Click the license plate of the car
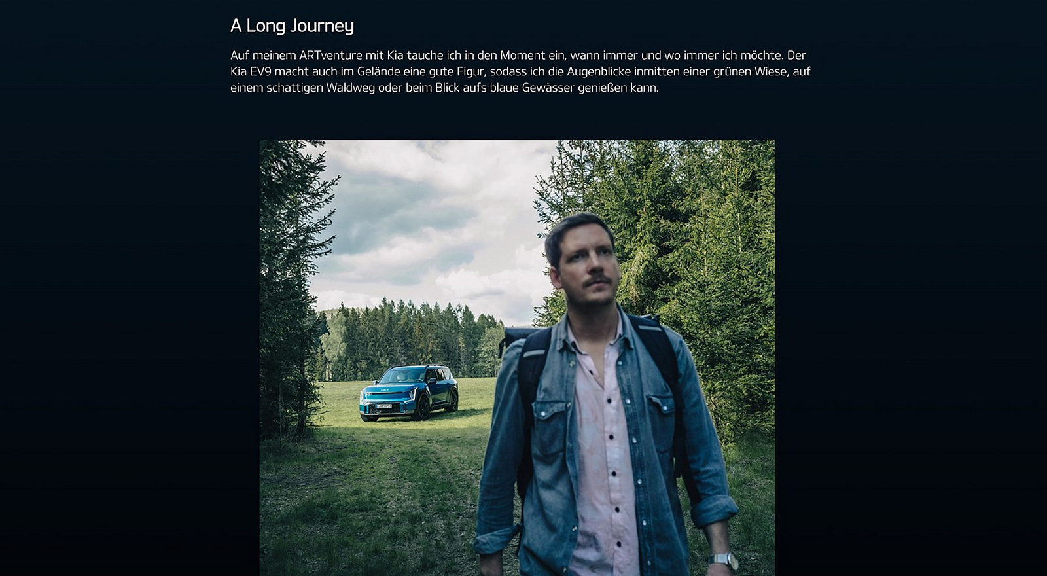The width and height of the screenshot is (1047, 576). [383, 406]
